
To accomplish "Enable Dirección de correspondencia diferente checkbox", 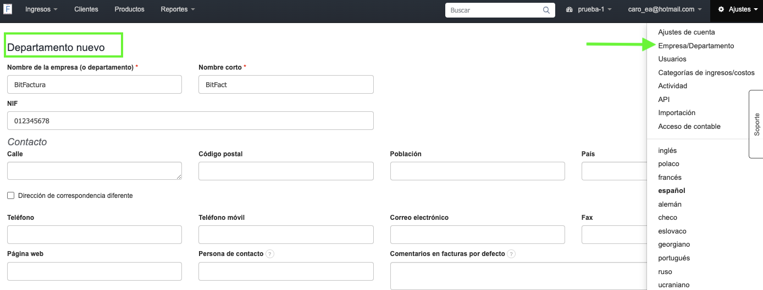I will point(11,196).
